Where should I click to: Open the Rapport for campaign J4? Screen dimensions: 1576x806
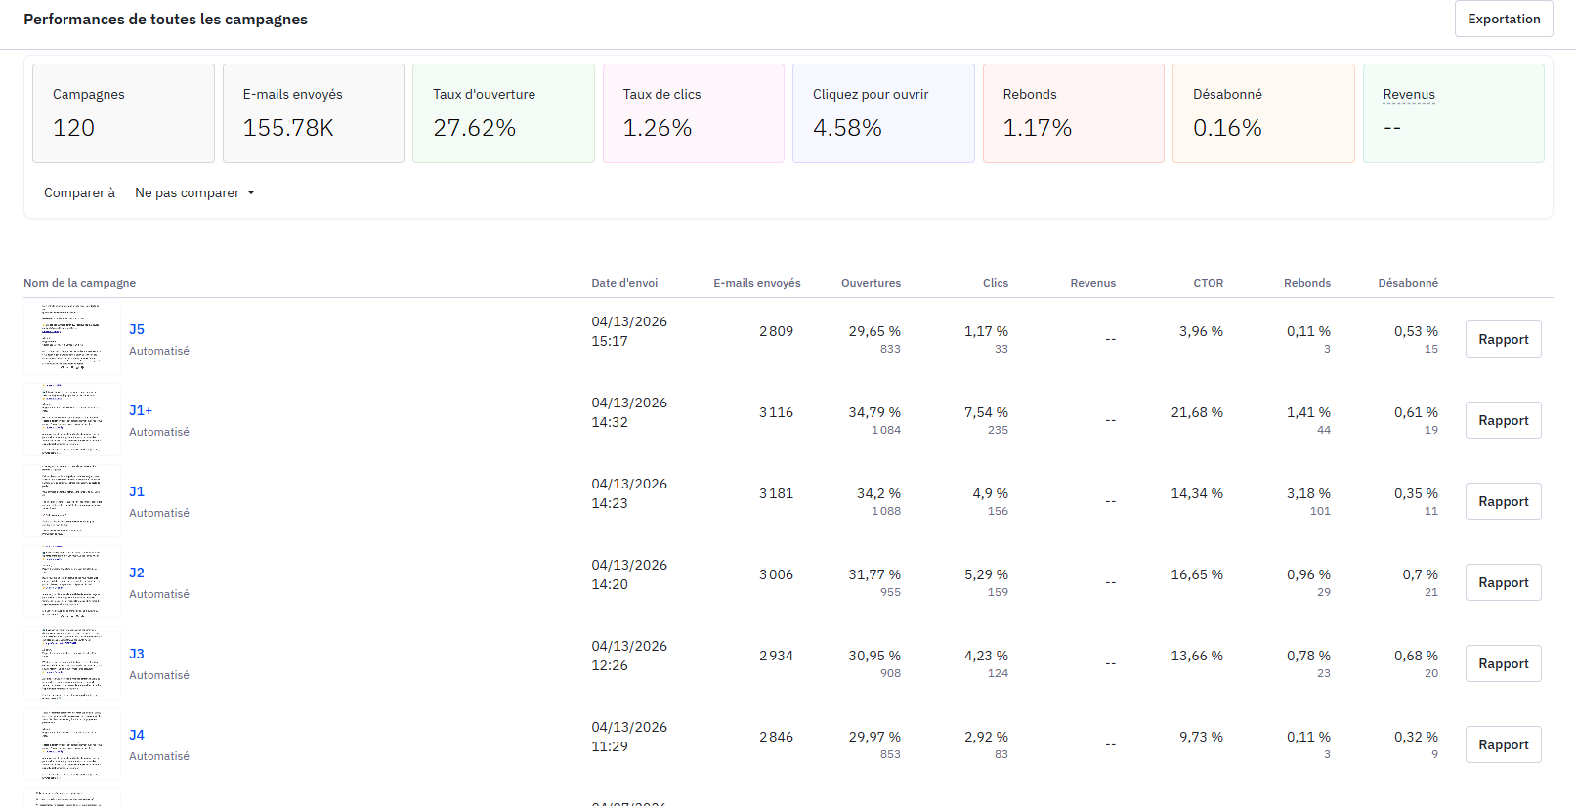point(1503,744)
